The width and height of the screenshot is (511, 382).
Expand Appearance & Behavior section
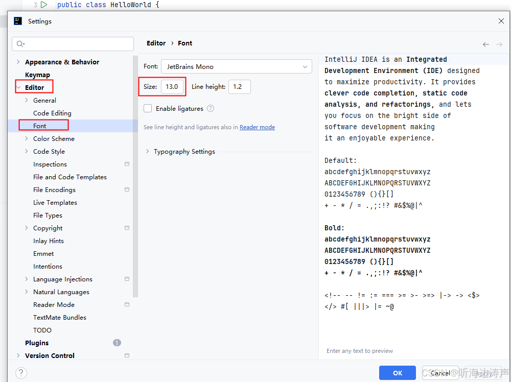tap(18, 62)
